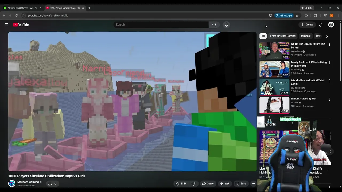Click Ask Google in address bar
This screenshot has width=342, height=192.
click(x=283, y=15)
